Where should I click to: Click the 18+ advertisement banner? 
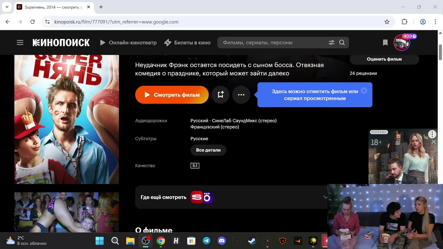tap(403, 156)
